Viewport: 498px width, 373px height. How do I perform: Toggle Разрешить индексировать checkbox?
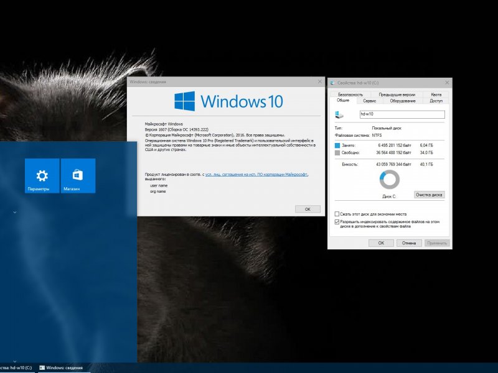tap(337, 222)
